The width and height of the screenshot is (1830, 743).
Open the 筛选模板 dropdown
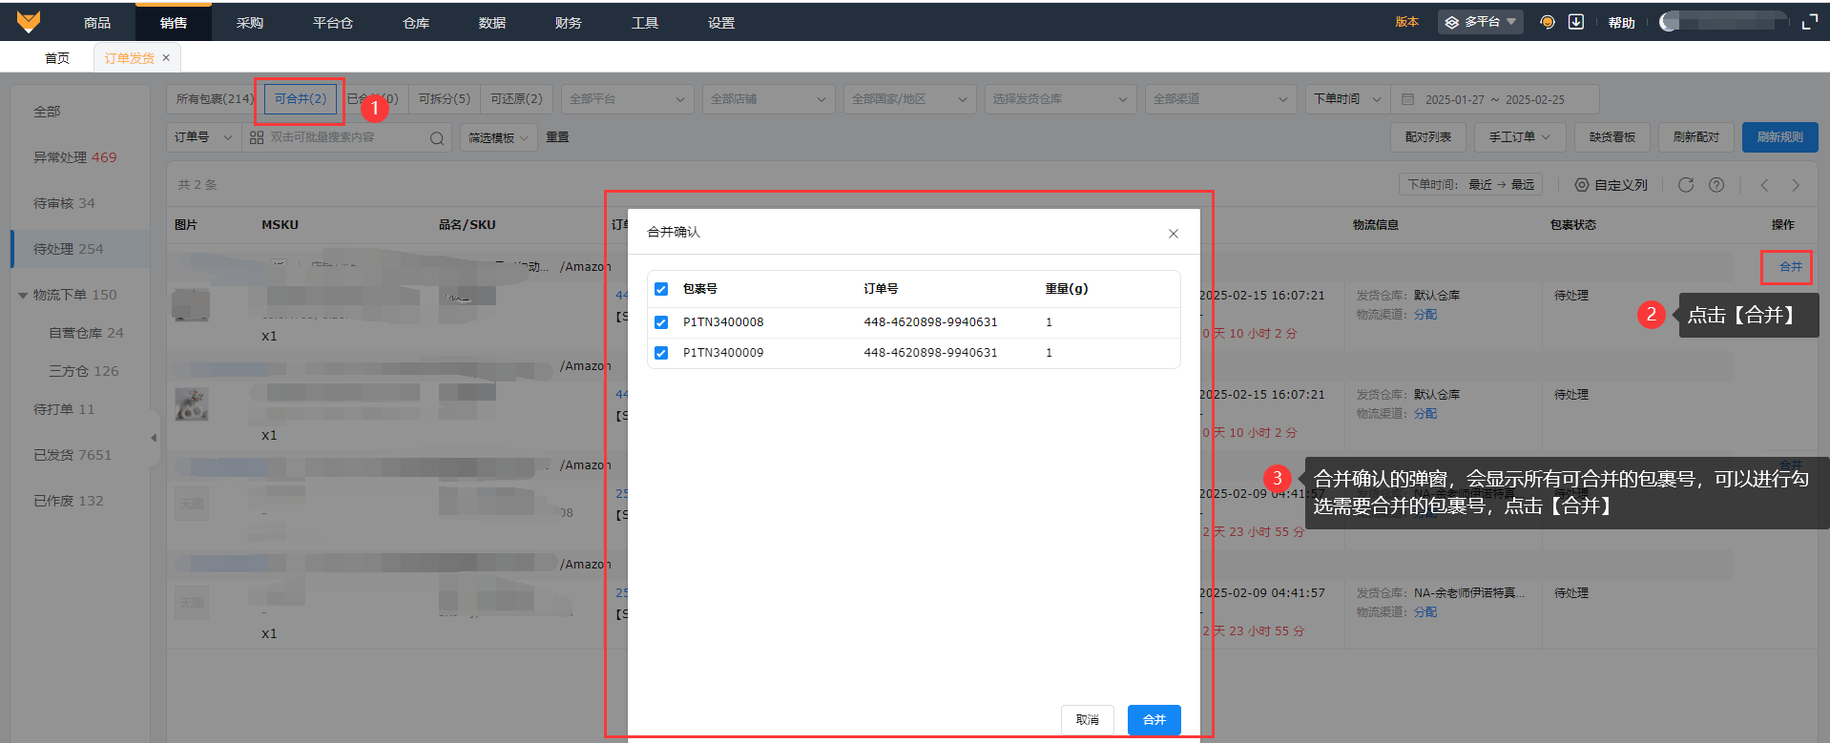coord(498,138)
